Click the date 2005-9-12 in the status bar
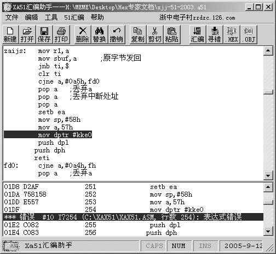 243,246
